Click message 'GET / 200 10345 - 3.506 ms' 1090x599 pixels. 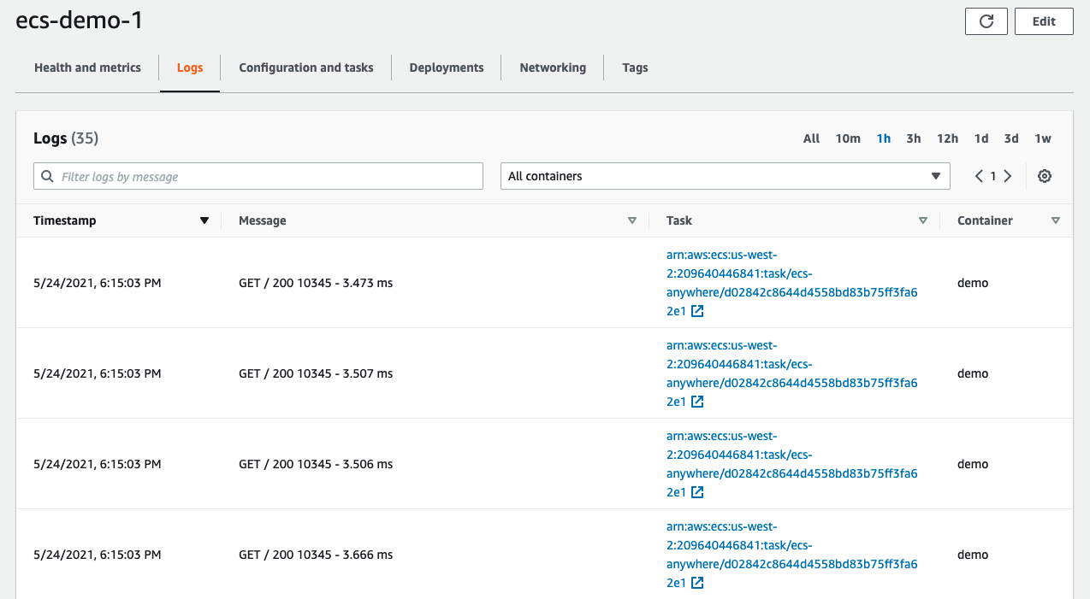pyautogui.click(x=316, y=464)
